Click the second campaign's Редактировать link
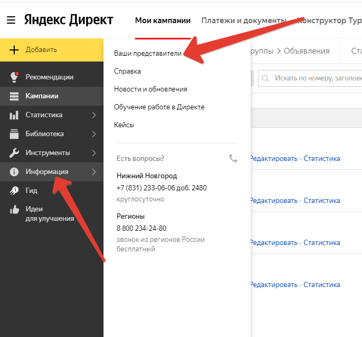The width and height of the screenshot is (362, 337). pyautogui.click(x=274, y=201)
